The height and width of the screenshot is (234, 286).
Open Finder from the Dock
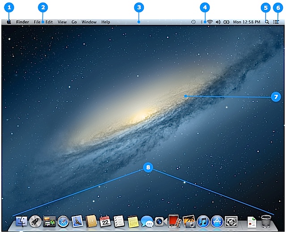[21, 221]
